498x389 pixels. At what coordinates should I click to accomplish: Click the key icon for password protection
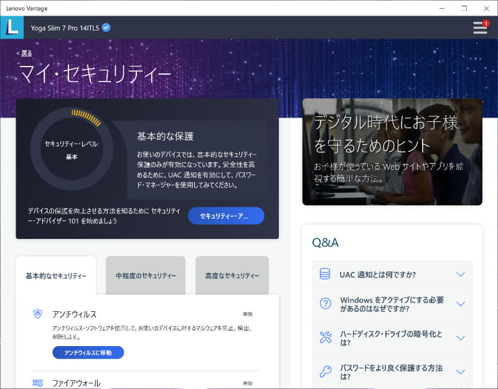coord(325,369)
